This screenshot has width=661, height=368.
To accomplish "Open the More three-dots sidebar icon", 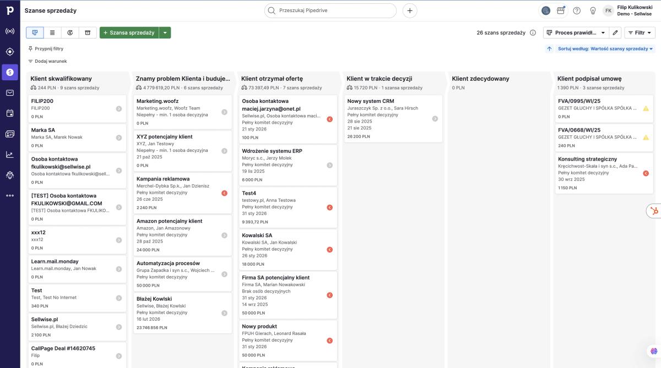I will [x=10, y=195].
